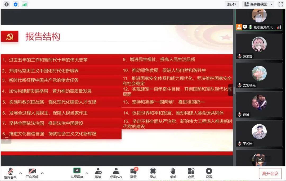The height and width of the screenshot is (181, 286).
Task: Select participant tile 席博
Action: click(x=259, y=105)
